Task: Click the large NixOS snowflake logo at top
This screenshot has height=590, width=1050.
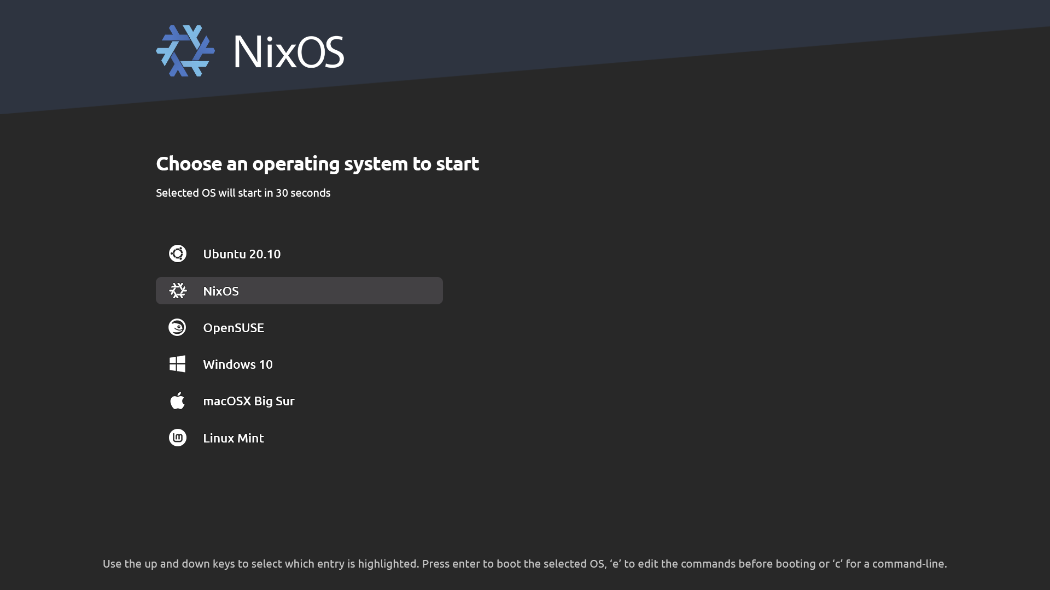Action: [x=185, y=51]
